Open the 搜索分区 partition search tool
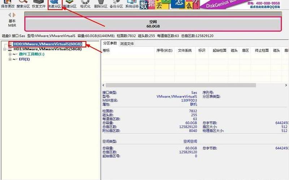Image resolution: width=289 pixels, height=180 pixels. click(23, 4)
